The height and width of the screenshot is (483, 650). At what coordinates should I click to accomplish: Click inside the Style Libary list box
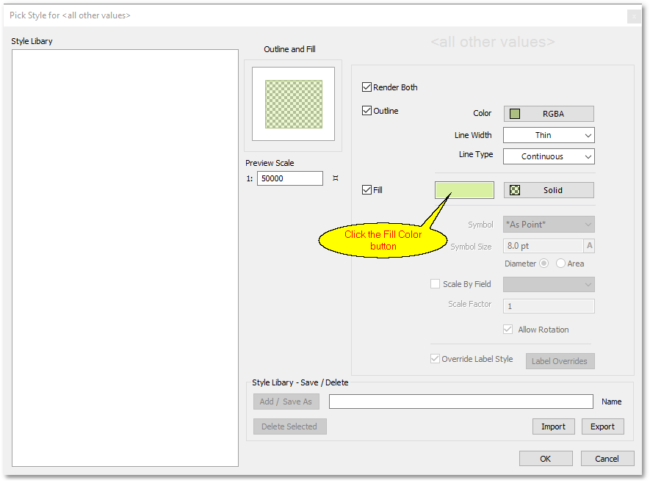[125, 258]
